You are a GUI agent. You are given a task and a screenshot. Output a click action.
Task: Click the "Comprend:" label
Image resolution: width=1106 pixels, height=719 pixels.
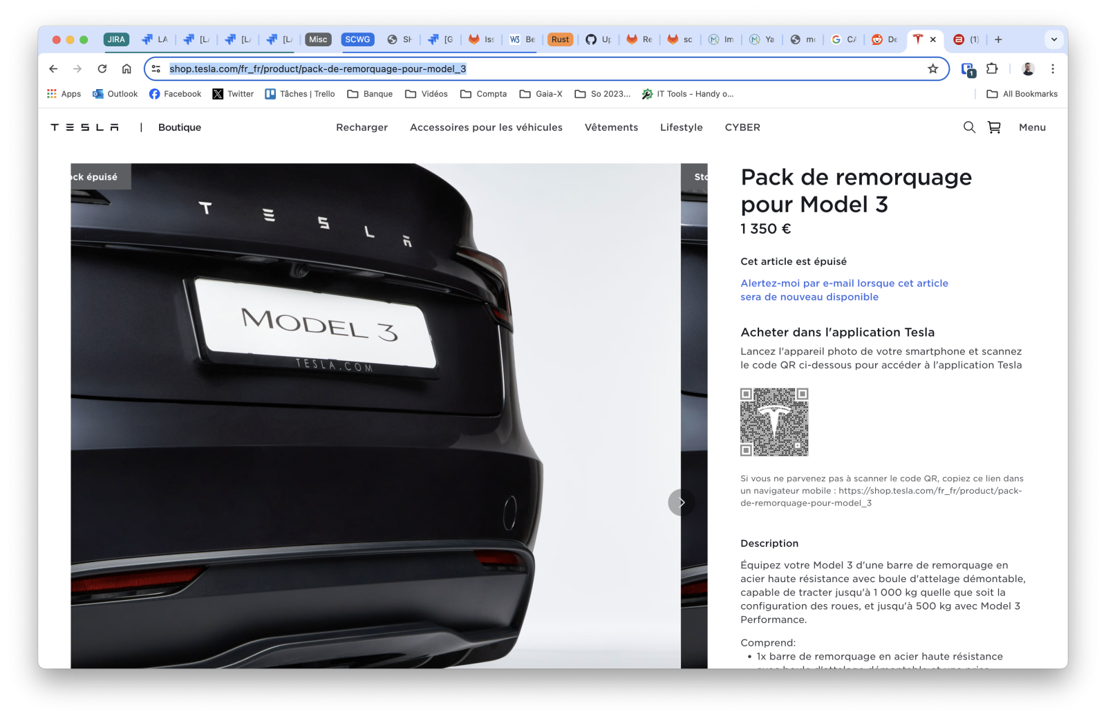click(x=768, y=643)
